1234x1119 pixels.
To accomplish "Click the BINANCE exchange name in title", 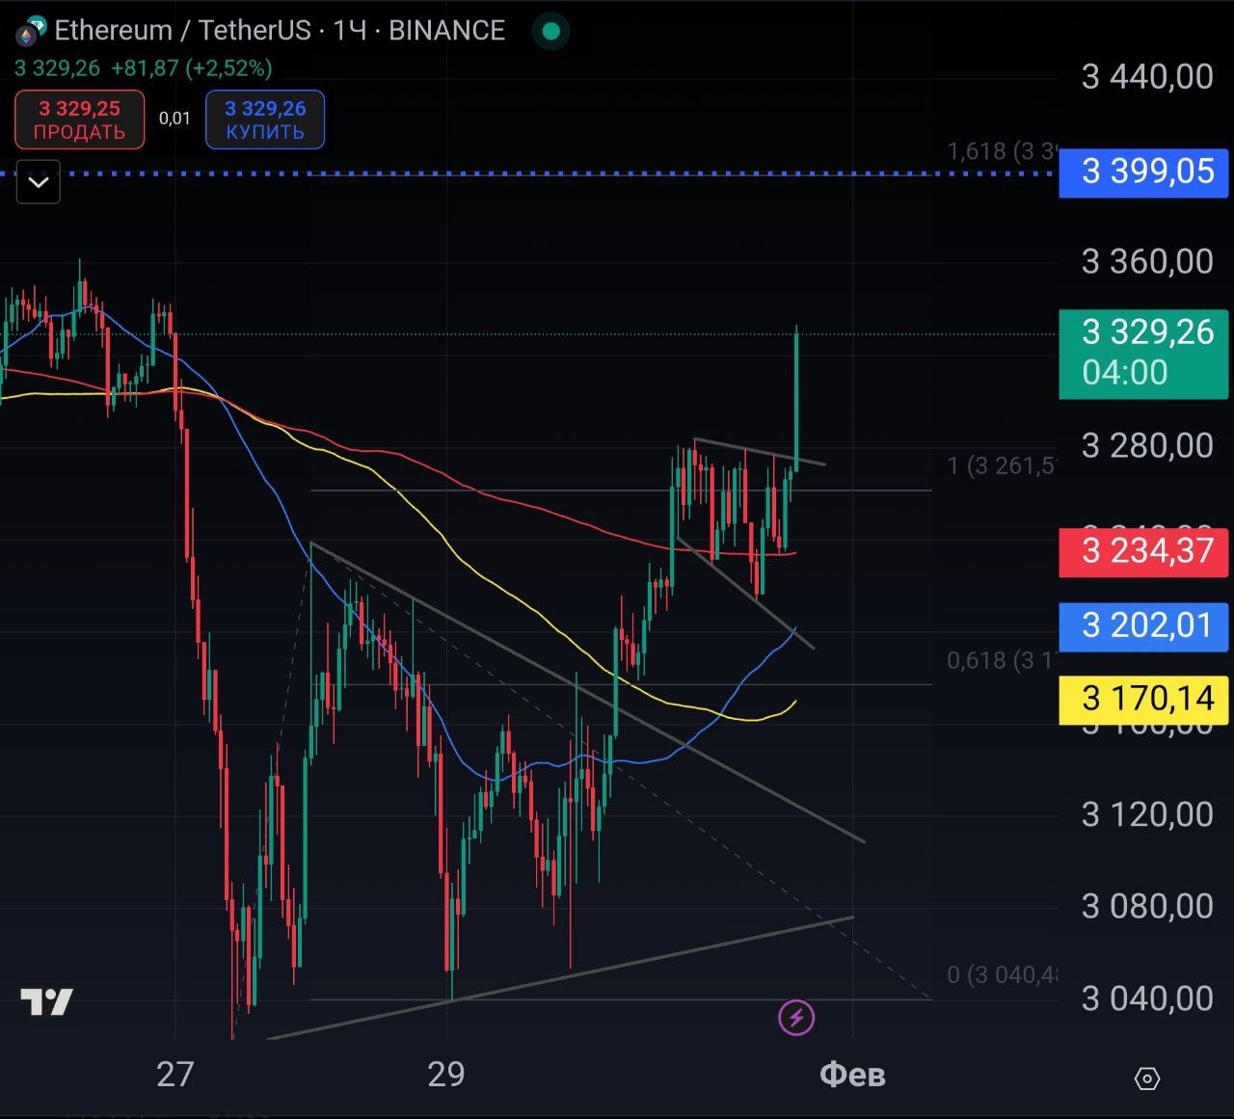I will 446,30.
